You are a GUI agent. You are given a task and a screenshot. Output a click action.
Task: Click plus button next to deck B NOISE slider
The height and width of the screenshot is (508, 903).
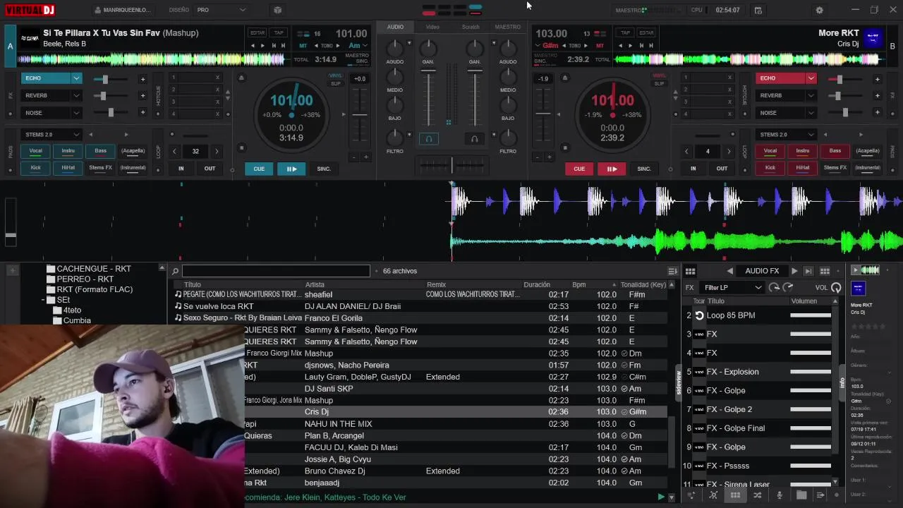click(877, 113)
